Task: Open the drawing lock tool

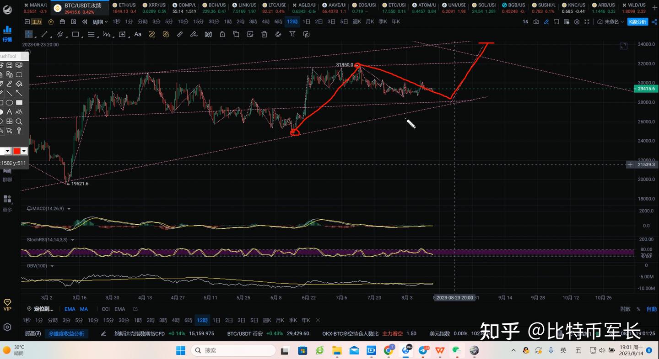Action: click(x=222, y=34)
